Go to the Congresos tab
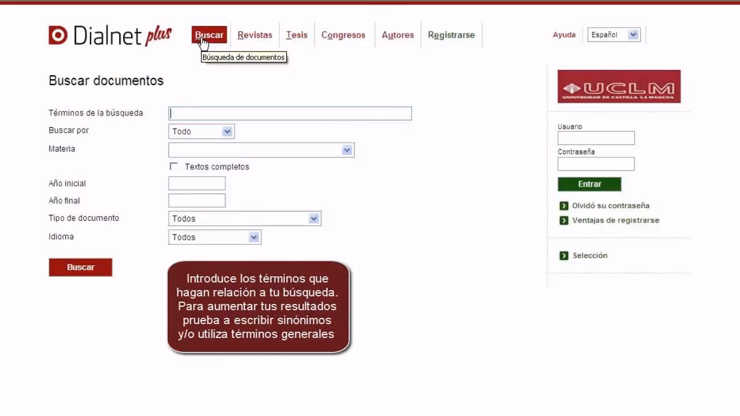This screenshot has height=416, width=740. 343,35
